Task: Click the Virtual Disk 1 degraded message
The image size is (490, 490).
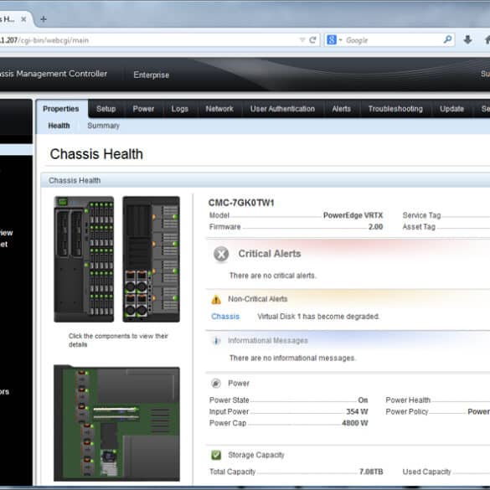Action: click(x=318, y=317)
